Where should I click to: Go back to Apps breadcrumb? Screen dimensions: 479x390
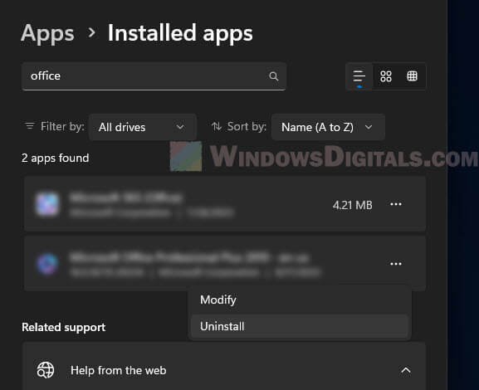(x=47, y=33)
